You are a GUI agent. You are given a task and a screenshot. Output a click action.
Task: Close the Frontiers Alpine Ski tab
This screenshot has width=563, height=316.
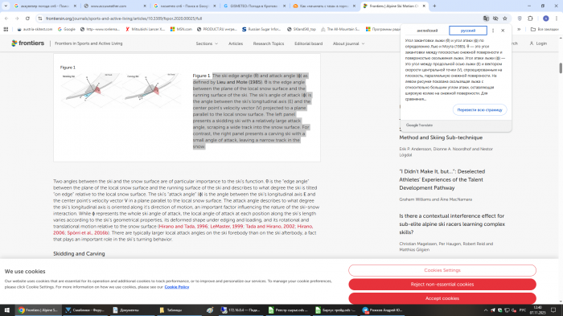click(424, 6)
